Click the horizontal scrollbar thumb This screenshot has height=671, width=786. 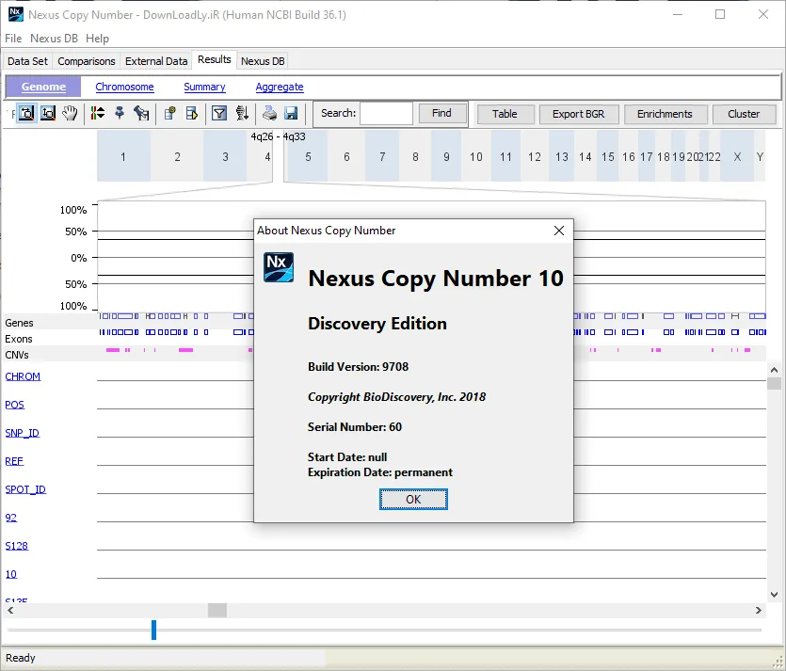217,611
